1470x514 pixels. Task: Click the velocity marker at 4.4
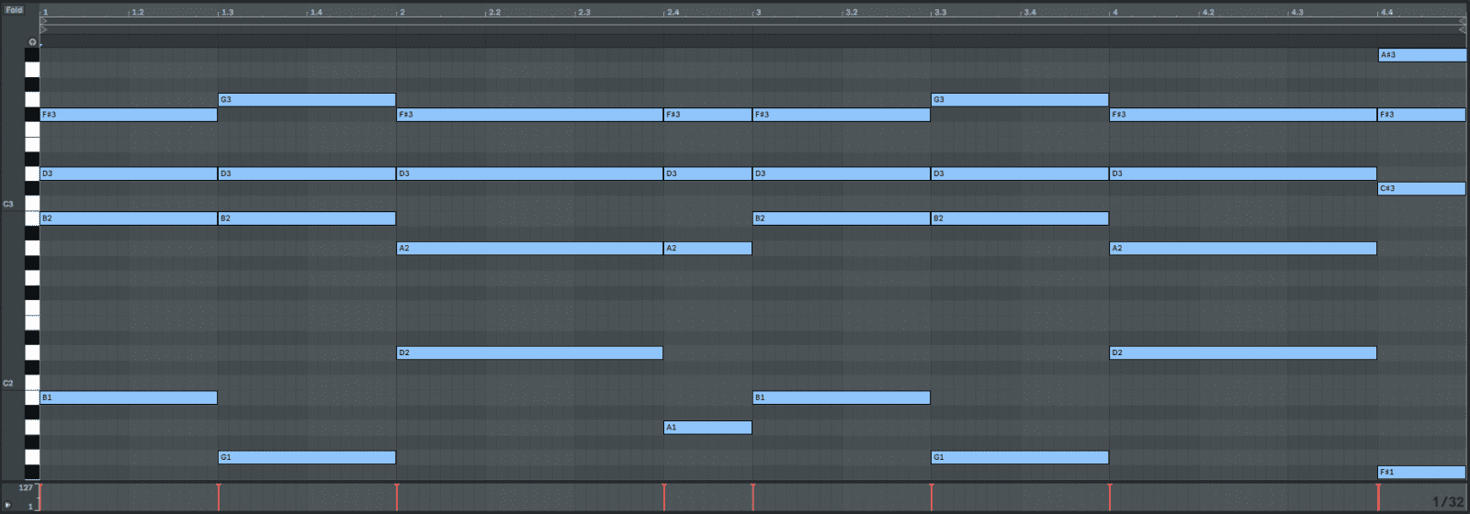click(x=1378, y=497)
